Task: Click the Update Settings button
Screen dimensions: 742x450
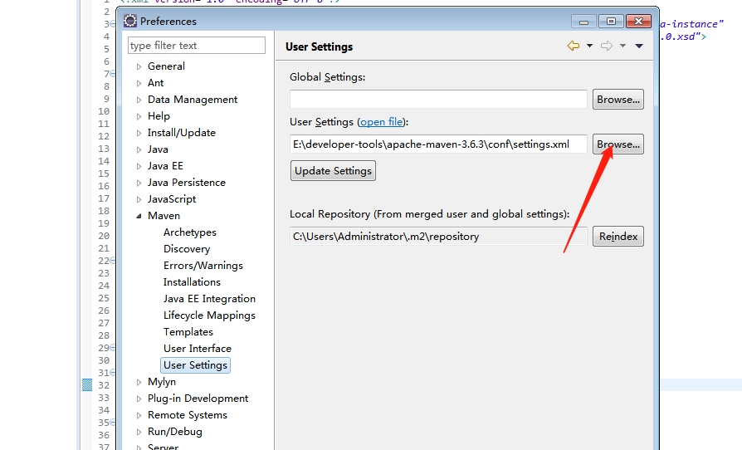Action: pyautogui.click(x=333, y=170)
